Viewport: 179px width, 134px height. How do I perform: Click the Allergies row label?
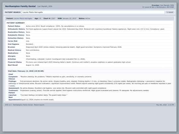(x=12, y=56)
